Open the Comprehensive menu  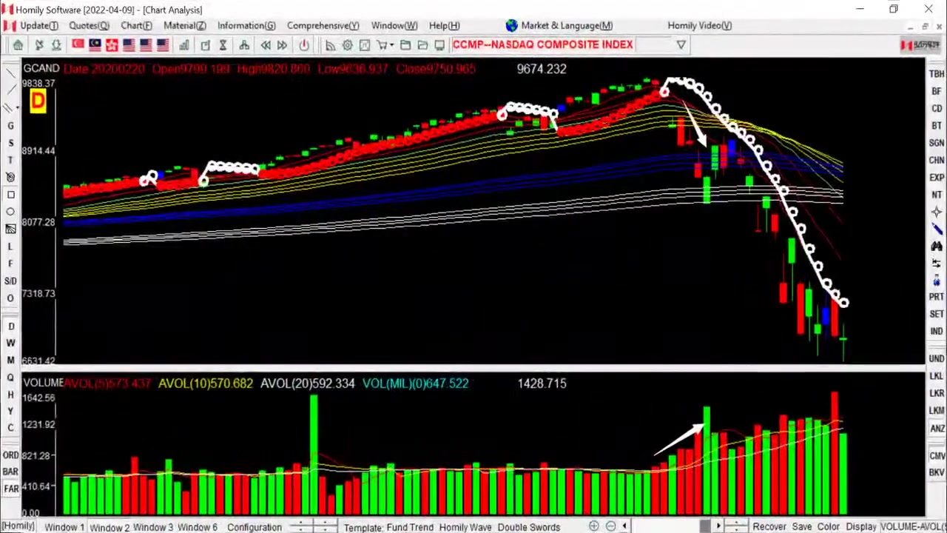tap(323, 25)
